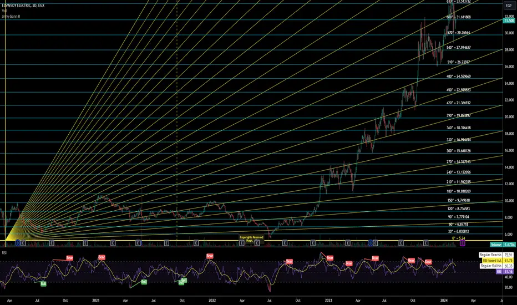517x305 pixels.
Task: Open earnings marker between Oct 2023 and 2024
Action: pos(425,243)
